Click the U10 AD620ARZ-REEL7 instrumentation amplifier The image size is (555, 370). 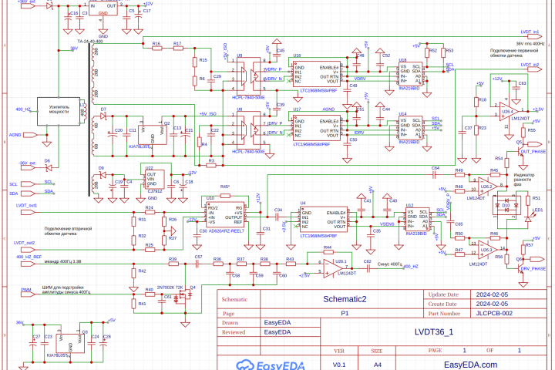(225, 216)
